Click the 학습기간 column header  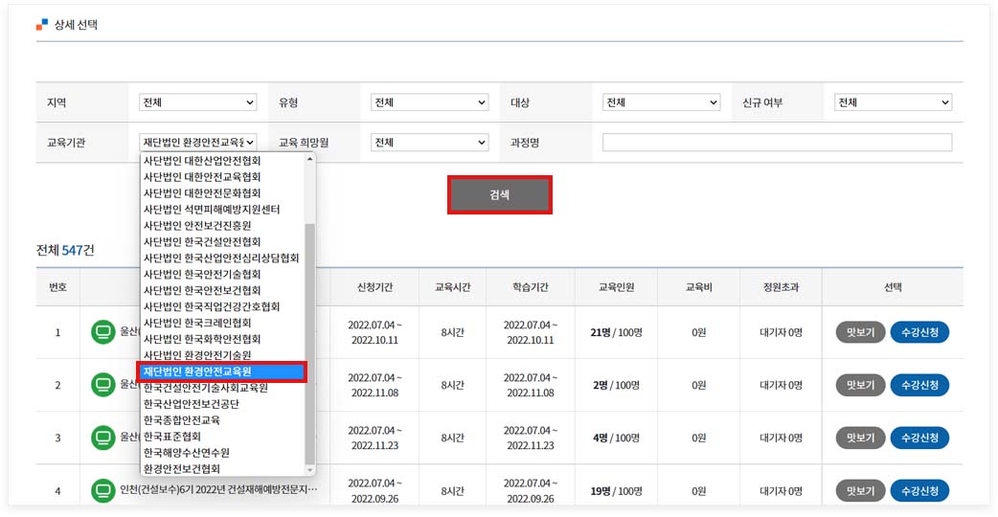click(x=531, y=287)
